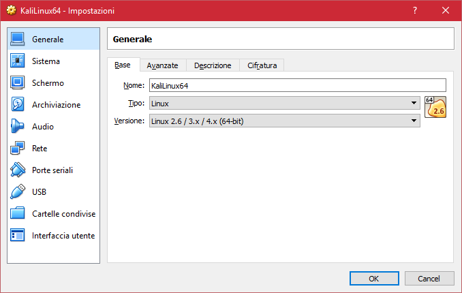Open Audio settings via speaker icon
This screenshot has height=293, width=462.
pos(18,126)
